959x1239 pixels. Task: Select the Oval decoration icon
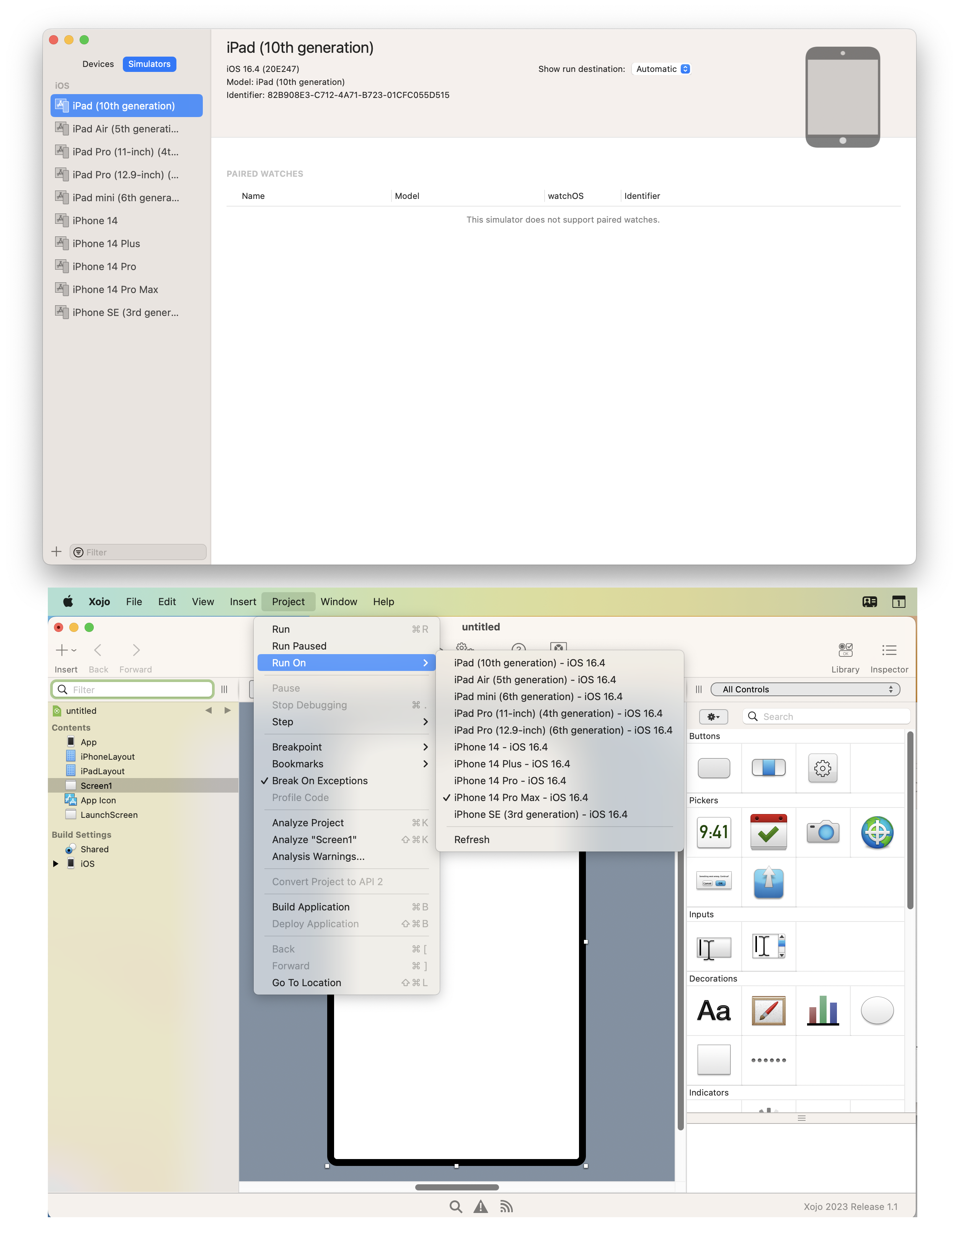[877, 1011]
